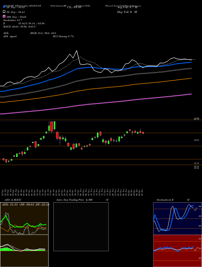Image resolution: width=202 pixels, height=267 pixels.
Task: Click the peak of the white price line
Action: pos(77,51)
